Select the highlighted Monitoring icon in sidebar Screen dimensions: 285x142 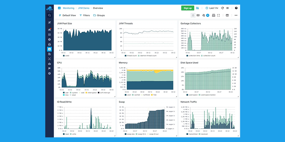50,49
